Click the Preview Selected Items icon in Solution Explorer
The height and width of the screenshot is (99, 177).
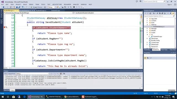point(173,13)
